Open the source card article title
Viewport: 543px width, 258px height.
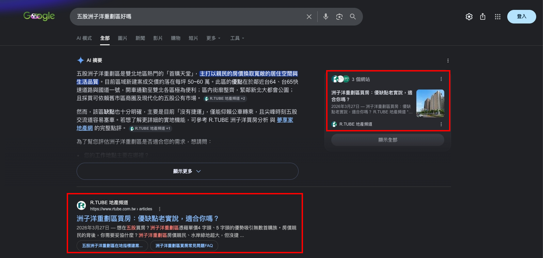pyautogui.click(x=372, y=96)
